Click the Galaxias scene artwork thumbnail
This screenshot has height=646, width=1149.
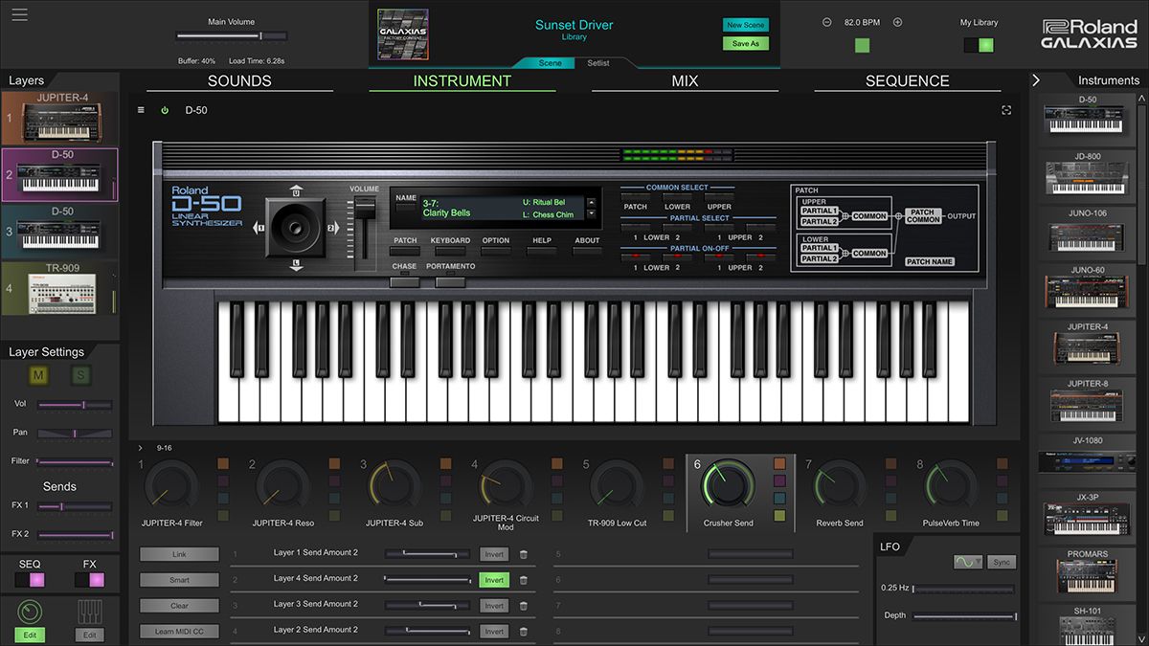pyautogui.click(x=403, y=34)
